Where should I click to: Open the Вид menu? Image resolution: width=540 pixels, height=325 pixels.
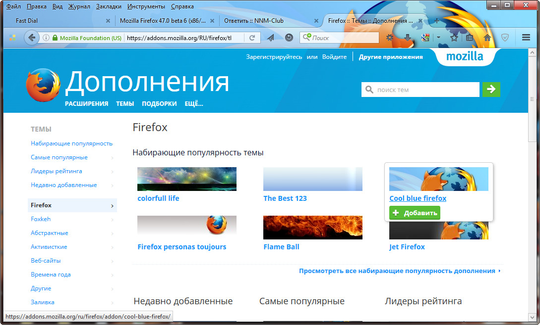pyautogui.click(x=58, y=6)
